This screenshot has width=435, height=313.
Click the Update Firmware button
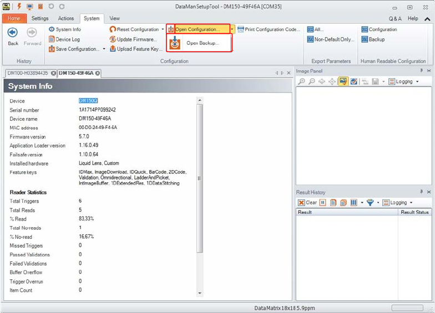pos(136,39)
